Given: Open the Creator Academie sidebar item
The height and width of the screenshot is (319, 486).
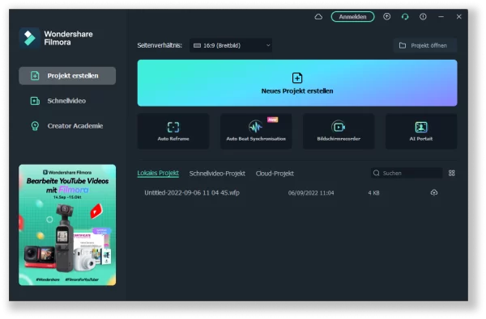Looking at the screenshot, I should 67,126.
